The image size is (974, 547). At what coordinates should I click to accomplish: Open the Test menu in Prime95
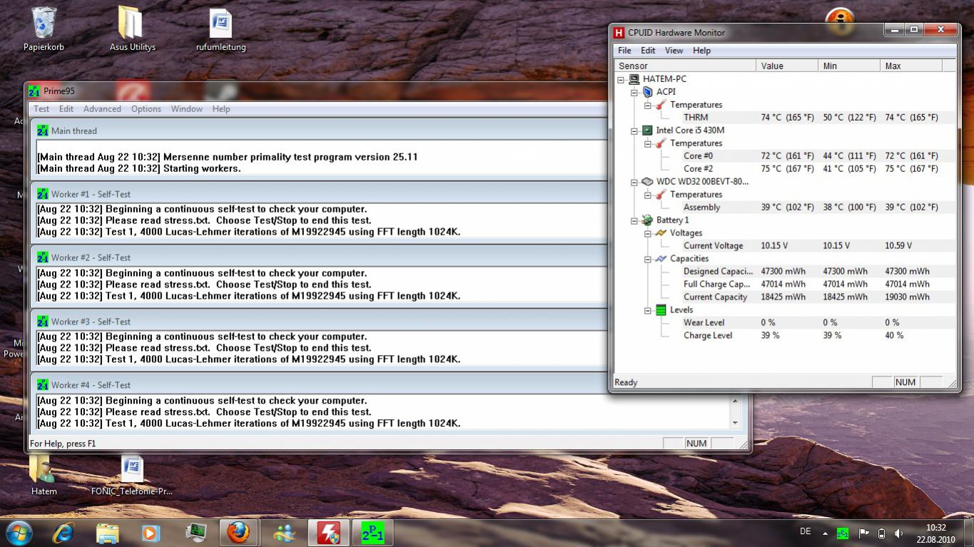[x=42, y=109]
